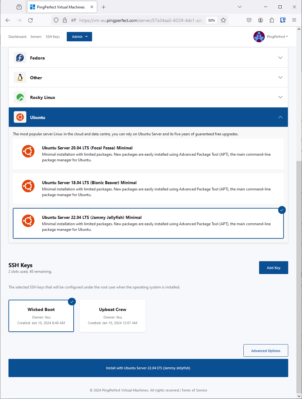The height and width of the screenshot is (399, 302).
Task: Click the Fedora logo icon
Action: pos(20,58)
